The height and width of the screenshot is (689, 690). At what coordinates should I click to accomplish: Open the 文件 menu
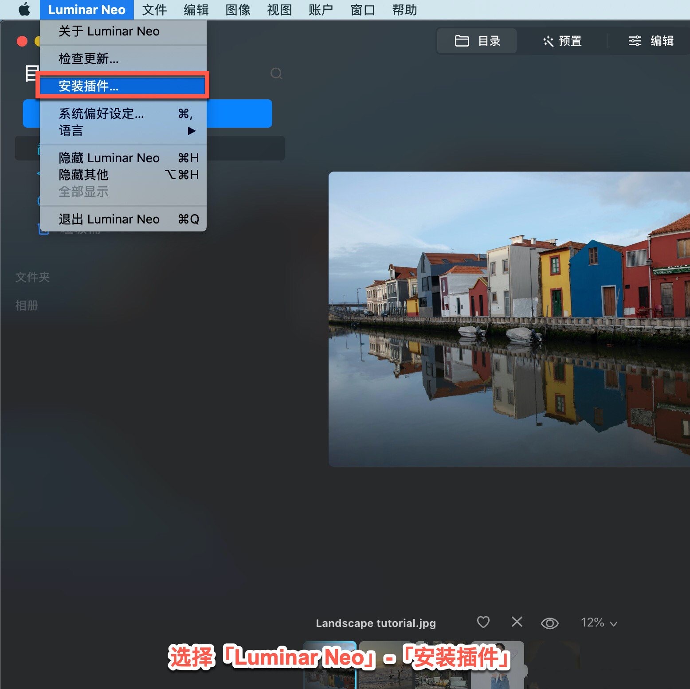click(x=154, y=10)
